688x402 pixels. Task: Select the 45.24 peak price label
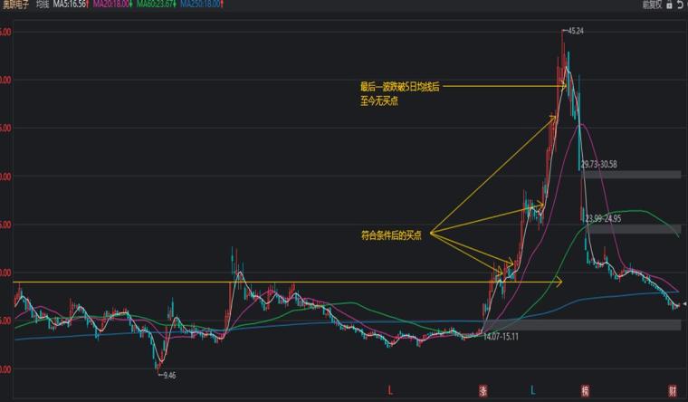[x=576, y=31]
